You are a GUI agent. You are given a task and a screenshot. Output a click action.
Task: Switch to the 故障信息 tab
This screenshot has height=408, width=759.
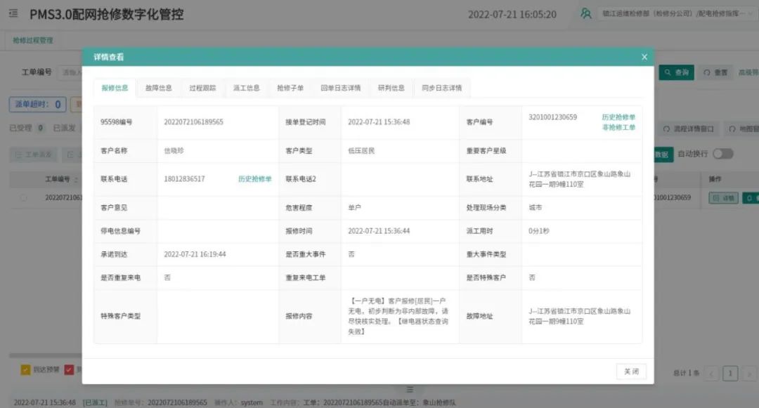point(158,88)
